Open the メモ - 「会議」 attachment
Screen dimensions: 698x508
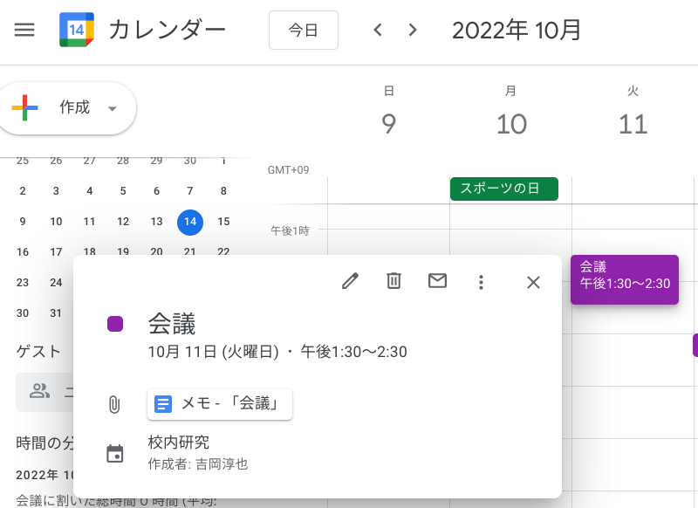coord(220,404)
